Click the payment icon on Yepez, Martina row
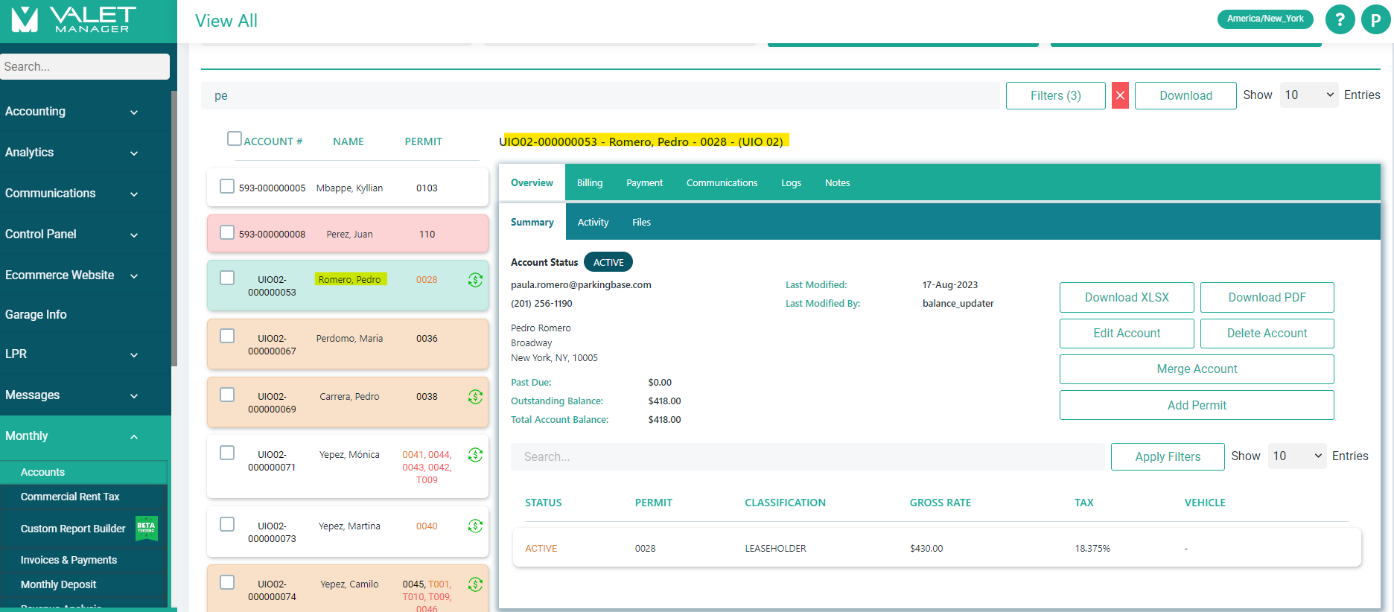The image size is (1394, 612). click(x=475, y=526)
